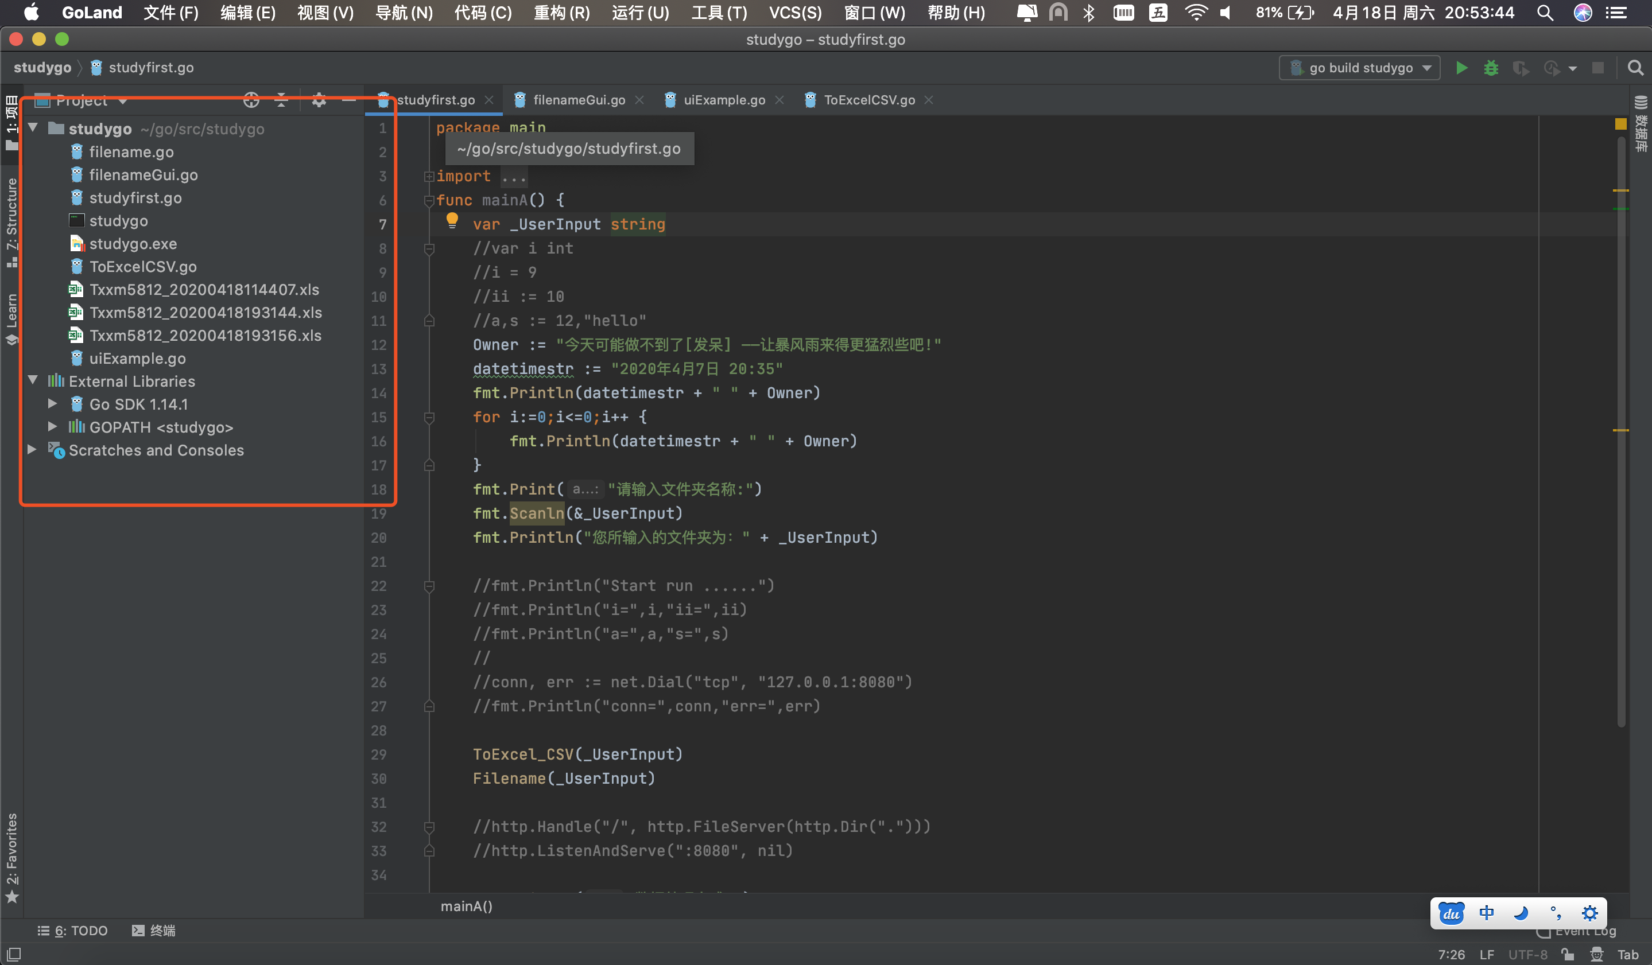This screenshot has height=965, width=1652.
Task: Toggle the read-only lock icon in status bar
Action: (1568, 955)
